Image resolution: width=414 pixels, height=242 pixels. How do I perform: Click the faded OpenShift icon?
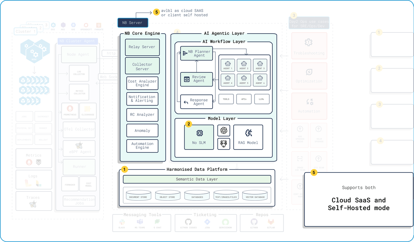(86, 25)
